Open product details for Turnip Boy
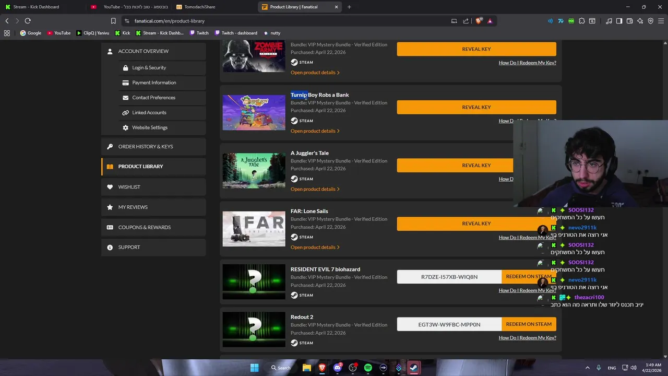This screenshot has width=668, height=376. click(315, 131)
